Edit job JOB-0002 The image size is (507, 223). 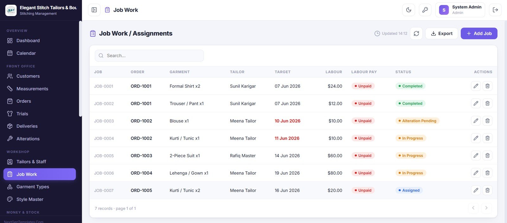point(476,103)
